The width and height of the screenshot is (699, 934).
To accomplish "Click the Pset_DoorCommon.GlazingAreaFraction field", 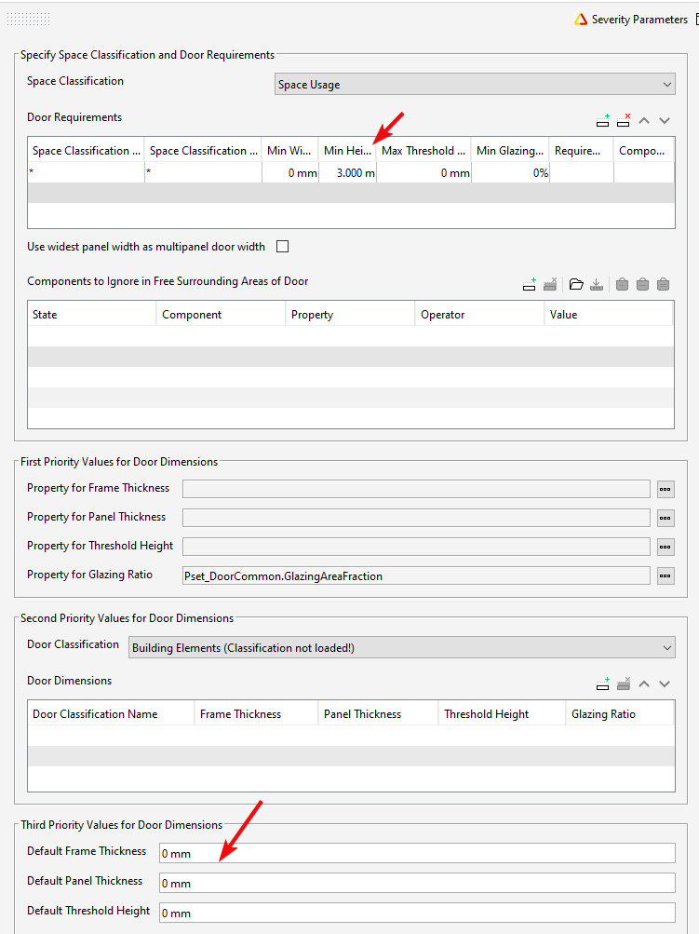I will (416, 575).
